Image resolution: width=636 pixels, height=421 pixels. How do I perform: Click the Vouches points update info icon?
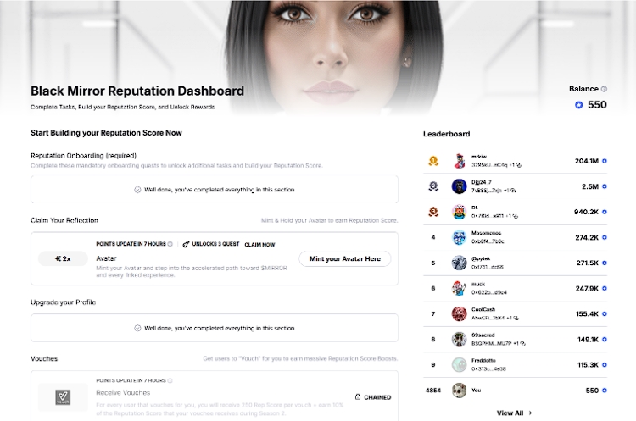pyautogui.click(x=170, y=380)
